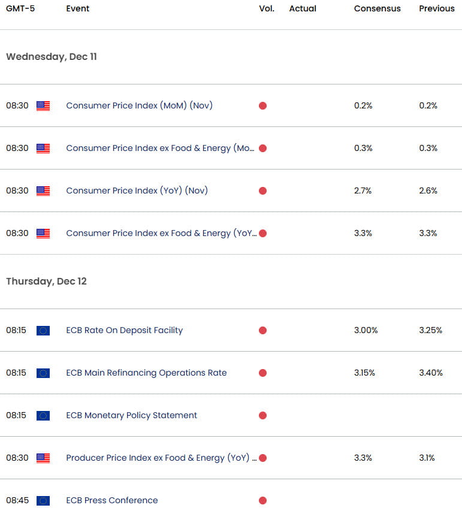
Task: Select the Previous column header
Action: pyautogui.click(x=437, y=8)
